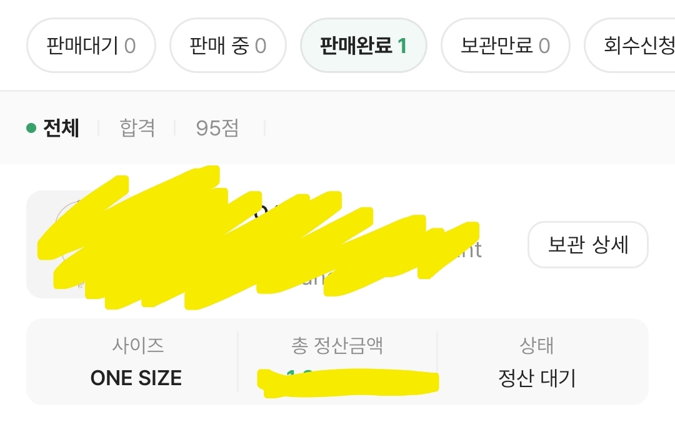Click the green dot beside 전체

click(31, 129)
